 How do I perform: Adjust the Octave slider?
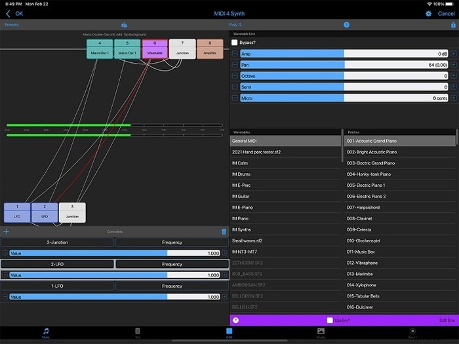point(344,76)
